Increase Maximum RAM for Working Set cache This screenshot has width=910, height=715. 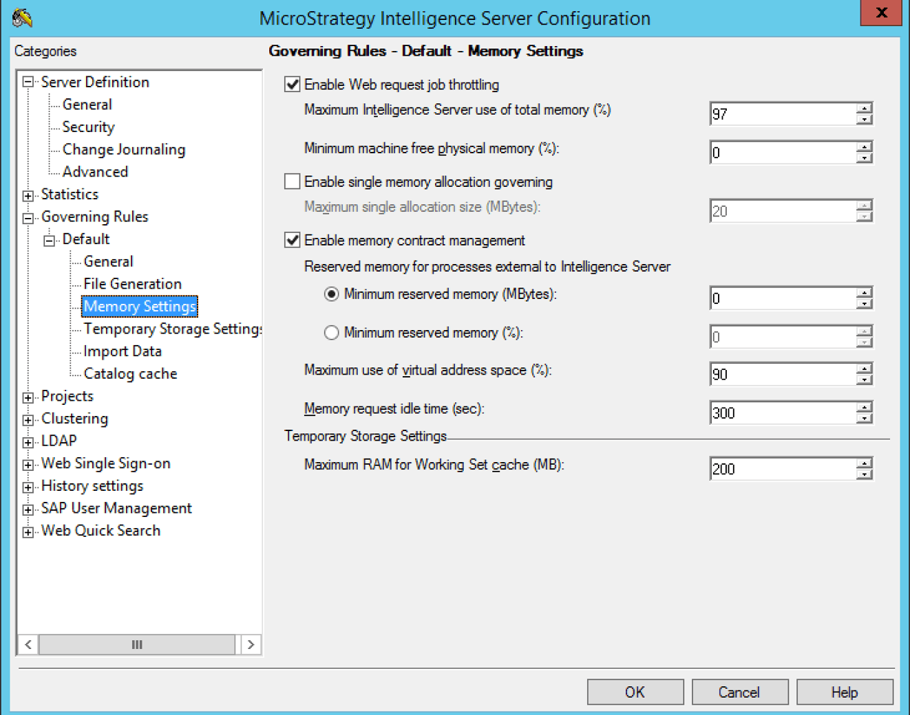pyautogui.click(x=865, y=463)
